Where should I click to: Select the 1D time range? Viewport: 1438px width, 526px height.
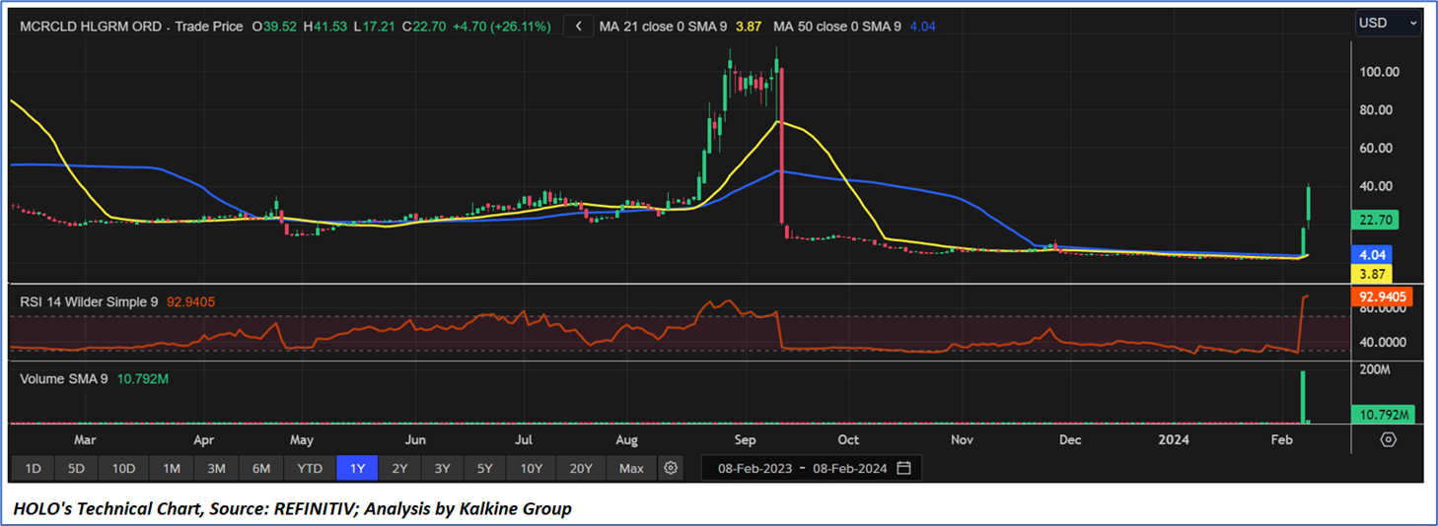tap(33, 468)
